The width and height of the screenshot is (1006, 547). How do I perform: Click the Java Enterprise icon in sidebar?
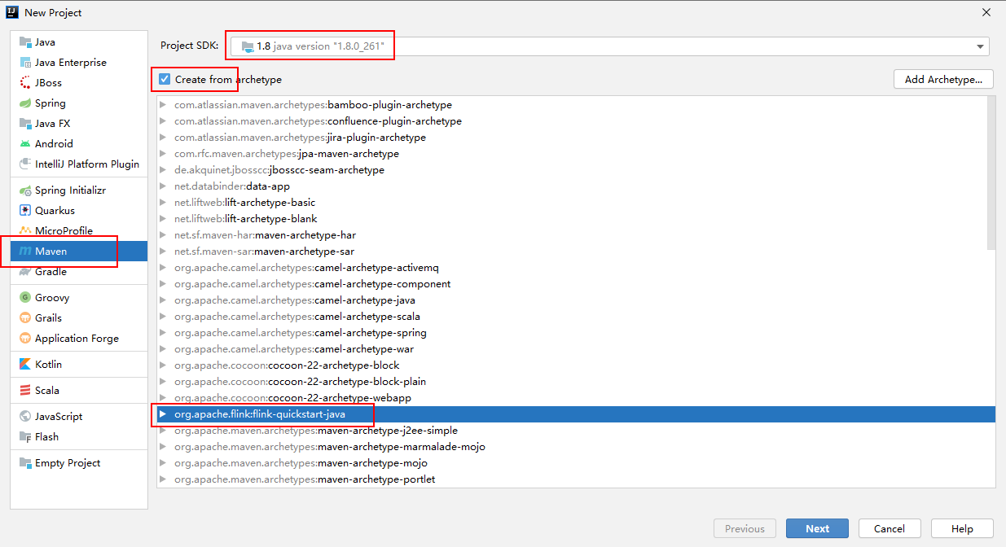pyautogui.click(x=25, y=63)
